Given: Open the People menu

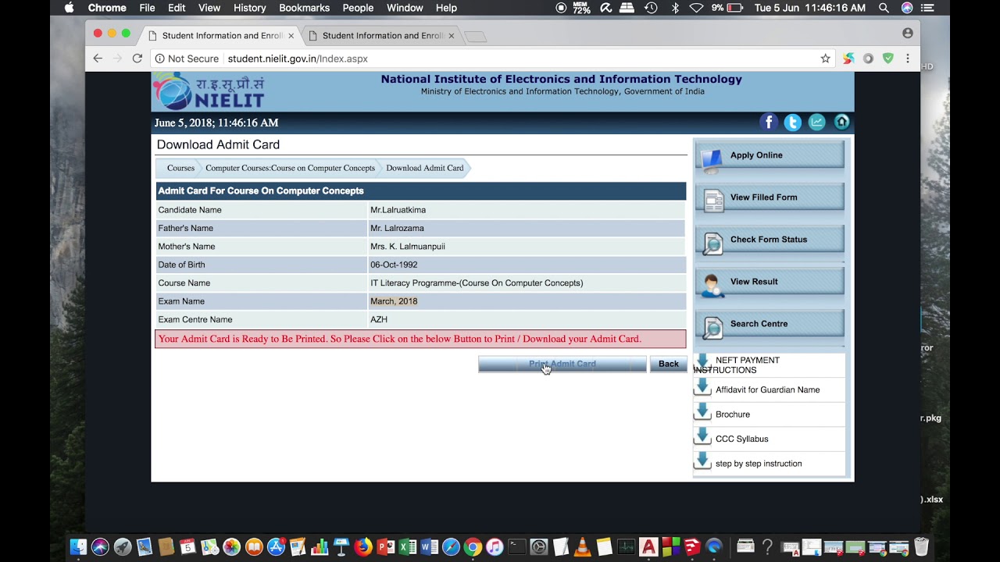Looking at the screenshot, I should (358, 8).
